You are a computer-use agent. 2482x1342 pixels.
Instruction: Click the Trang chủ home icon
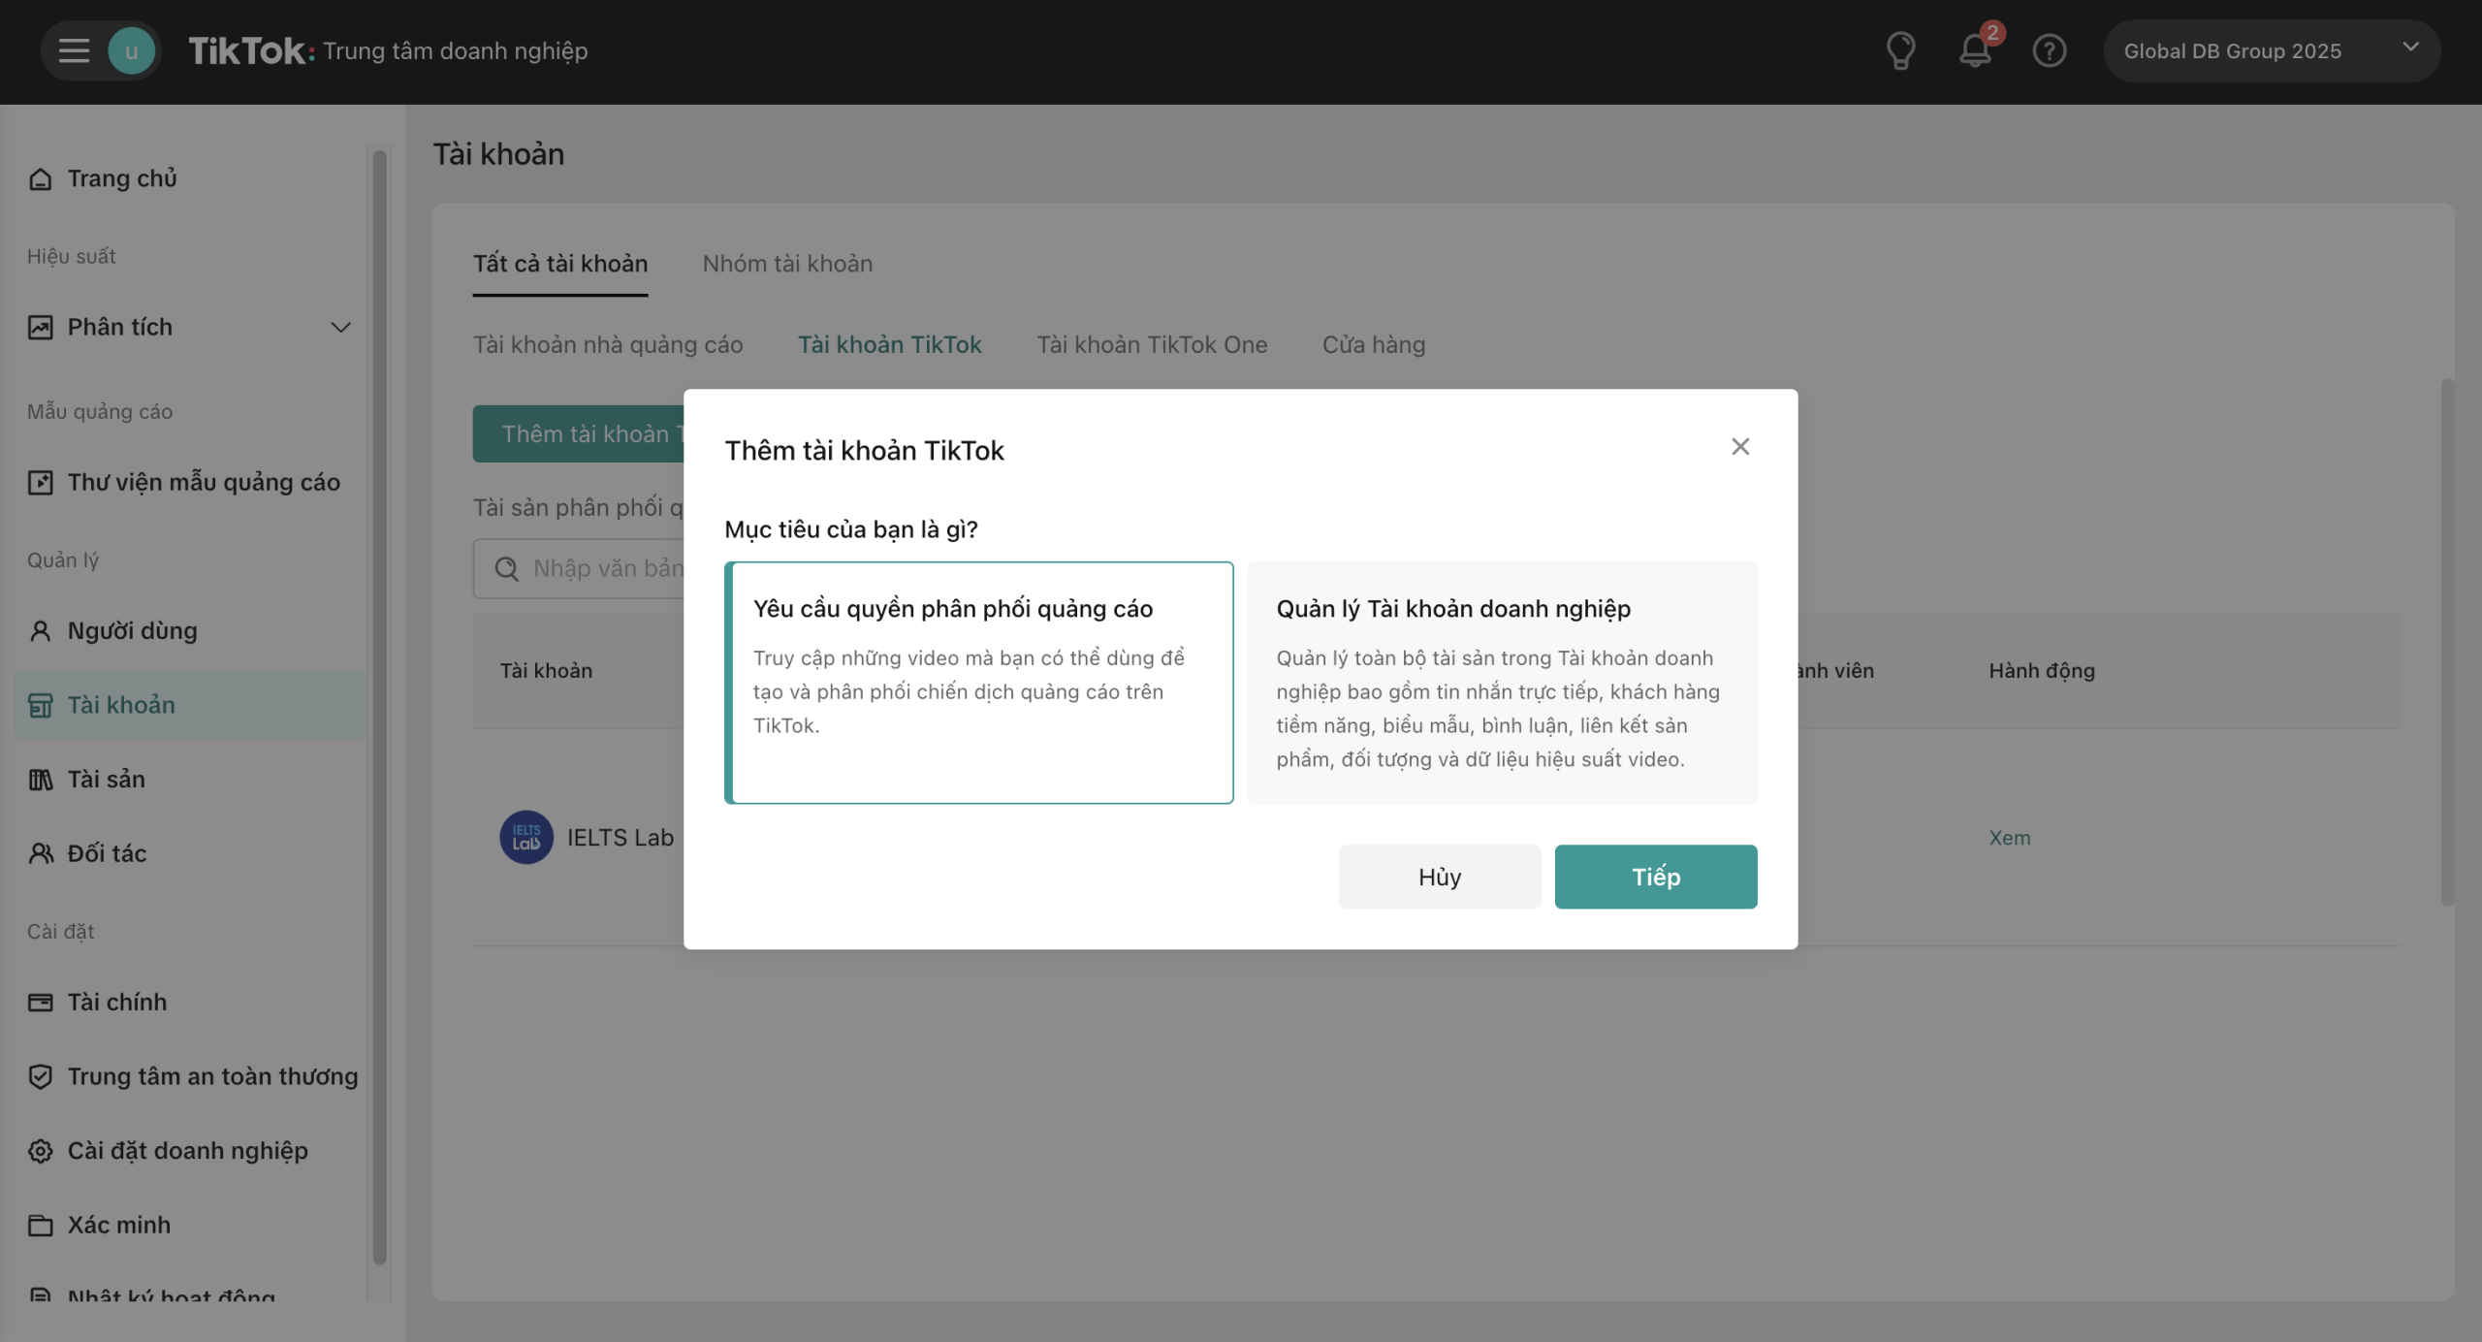click(x=41, y=178)
